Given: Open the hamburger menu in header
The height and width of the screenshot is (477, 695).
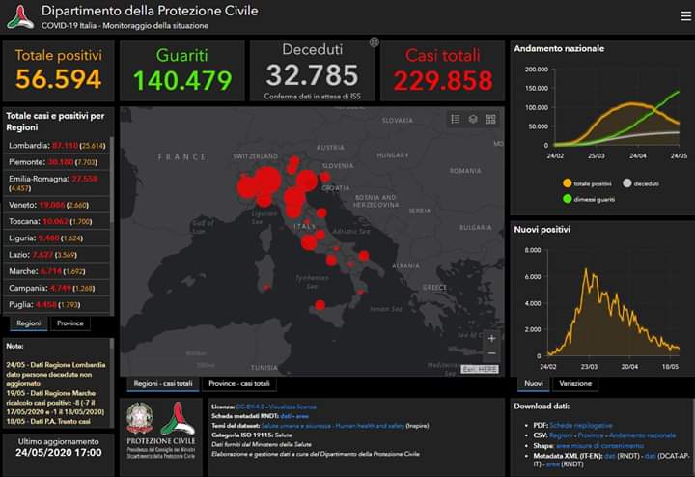Looking at the screenshot, I should [x=685, y=15].
